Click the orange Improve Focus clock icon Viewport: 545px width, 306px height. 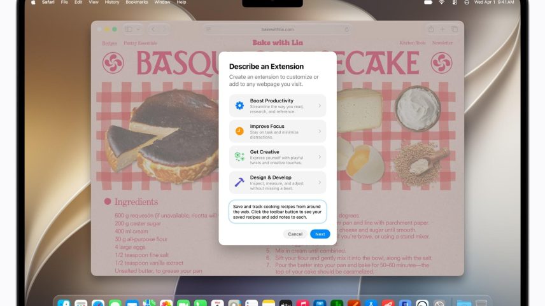point(239,131)
